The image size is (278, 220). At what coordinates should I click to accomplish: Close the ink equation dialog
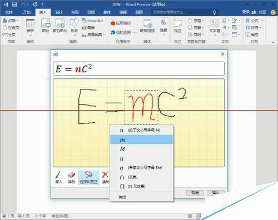(222, 54)
